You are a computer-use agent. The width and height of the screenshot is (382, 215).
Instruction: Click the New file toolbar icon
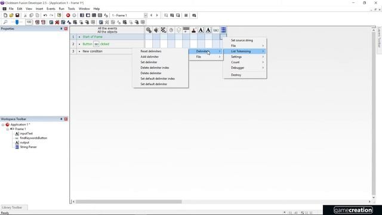[x=5, y=15]
